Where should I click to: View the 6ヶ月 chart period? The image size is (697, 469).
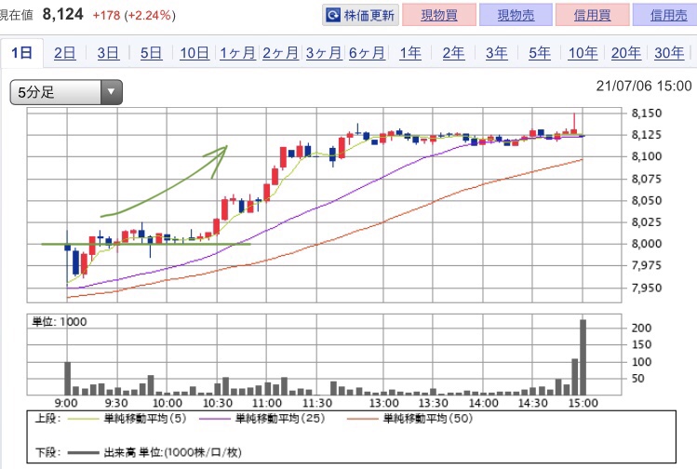coord(367,53)
